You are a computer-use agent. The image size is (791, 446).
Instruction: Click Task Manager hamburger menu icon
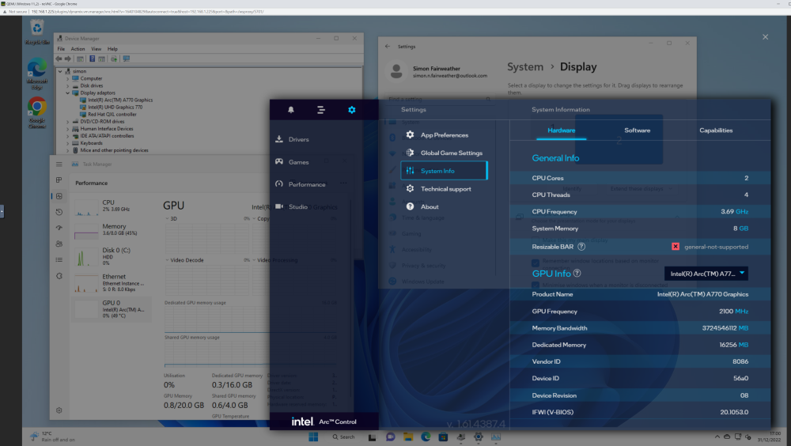click(59, 164)
